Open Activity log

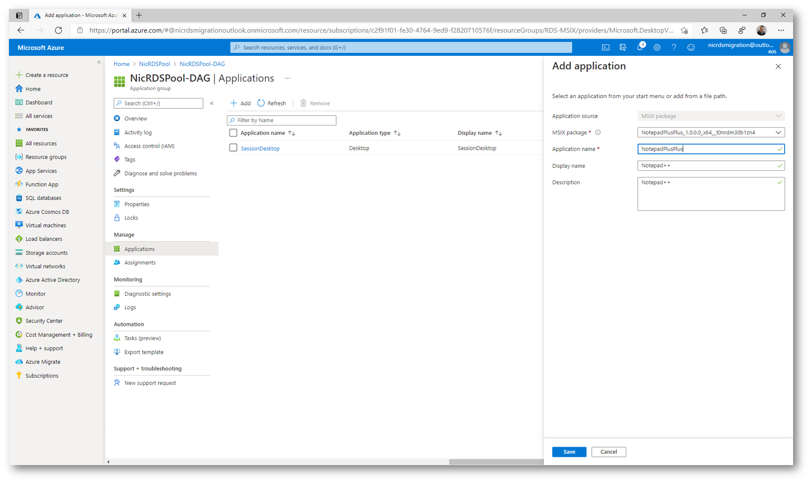(133, 132)
